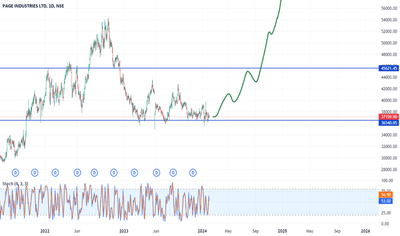This screenshot has height=236, width=400.
Task: Click the orange 56.90 stochastic value label
Action: point(386,195)
